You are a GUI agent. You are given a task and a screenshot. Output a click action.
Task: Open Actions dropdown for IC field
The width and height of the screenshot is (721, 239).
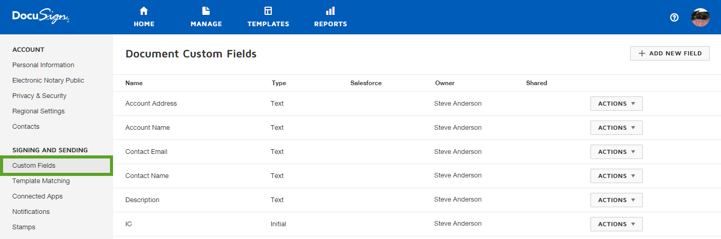point(616,224)
